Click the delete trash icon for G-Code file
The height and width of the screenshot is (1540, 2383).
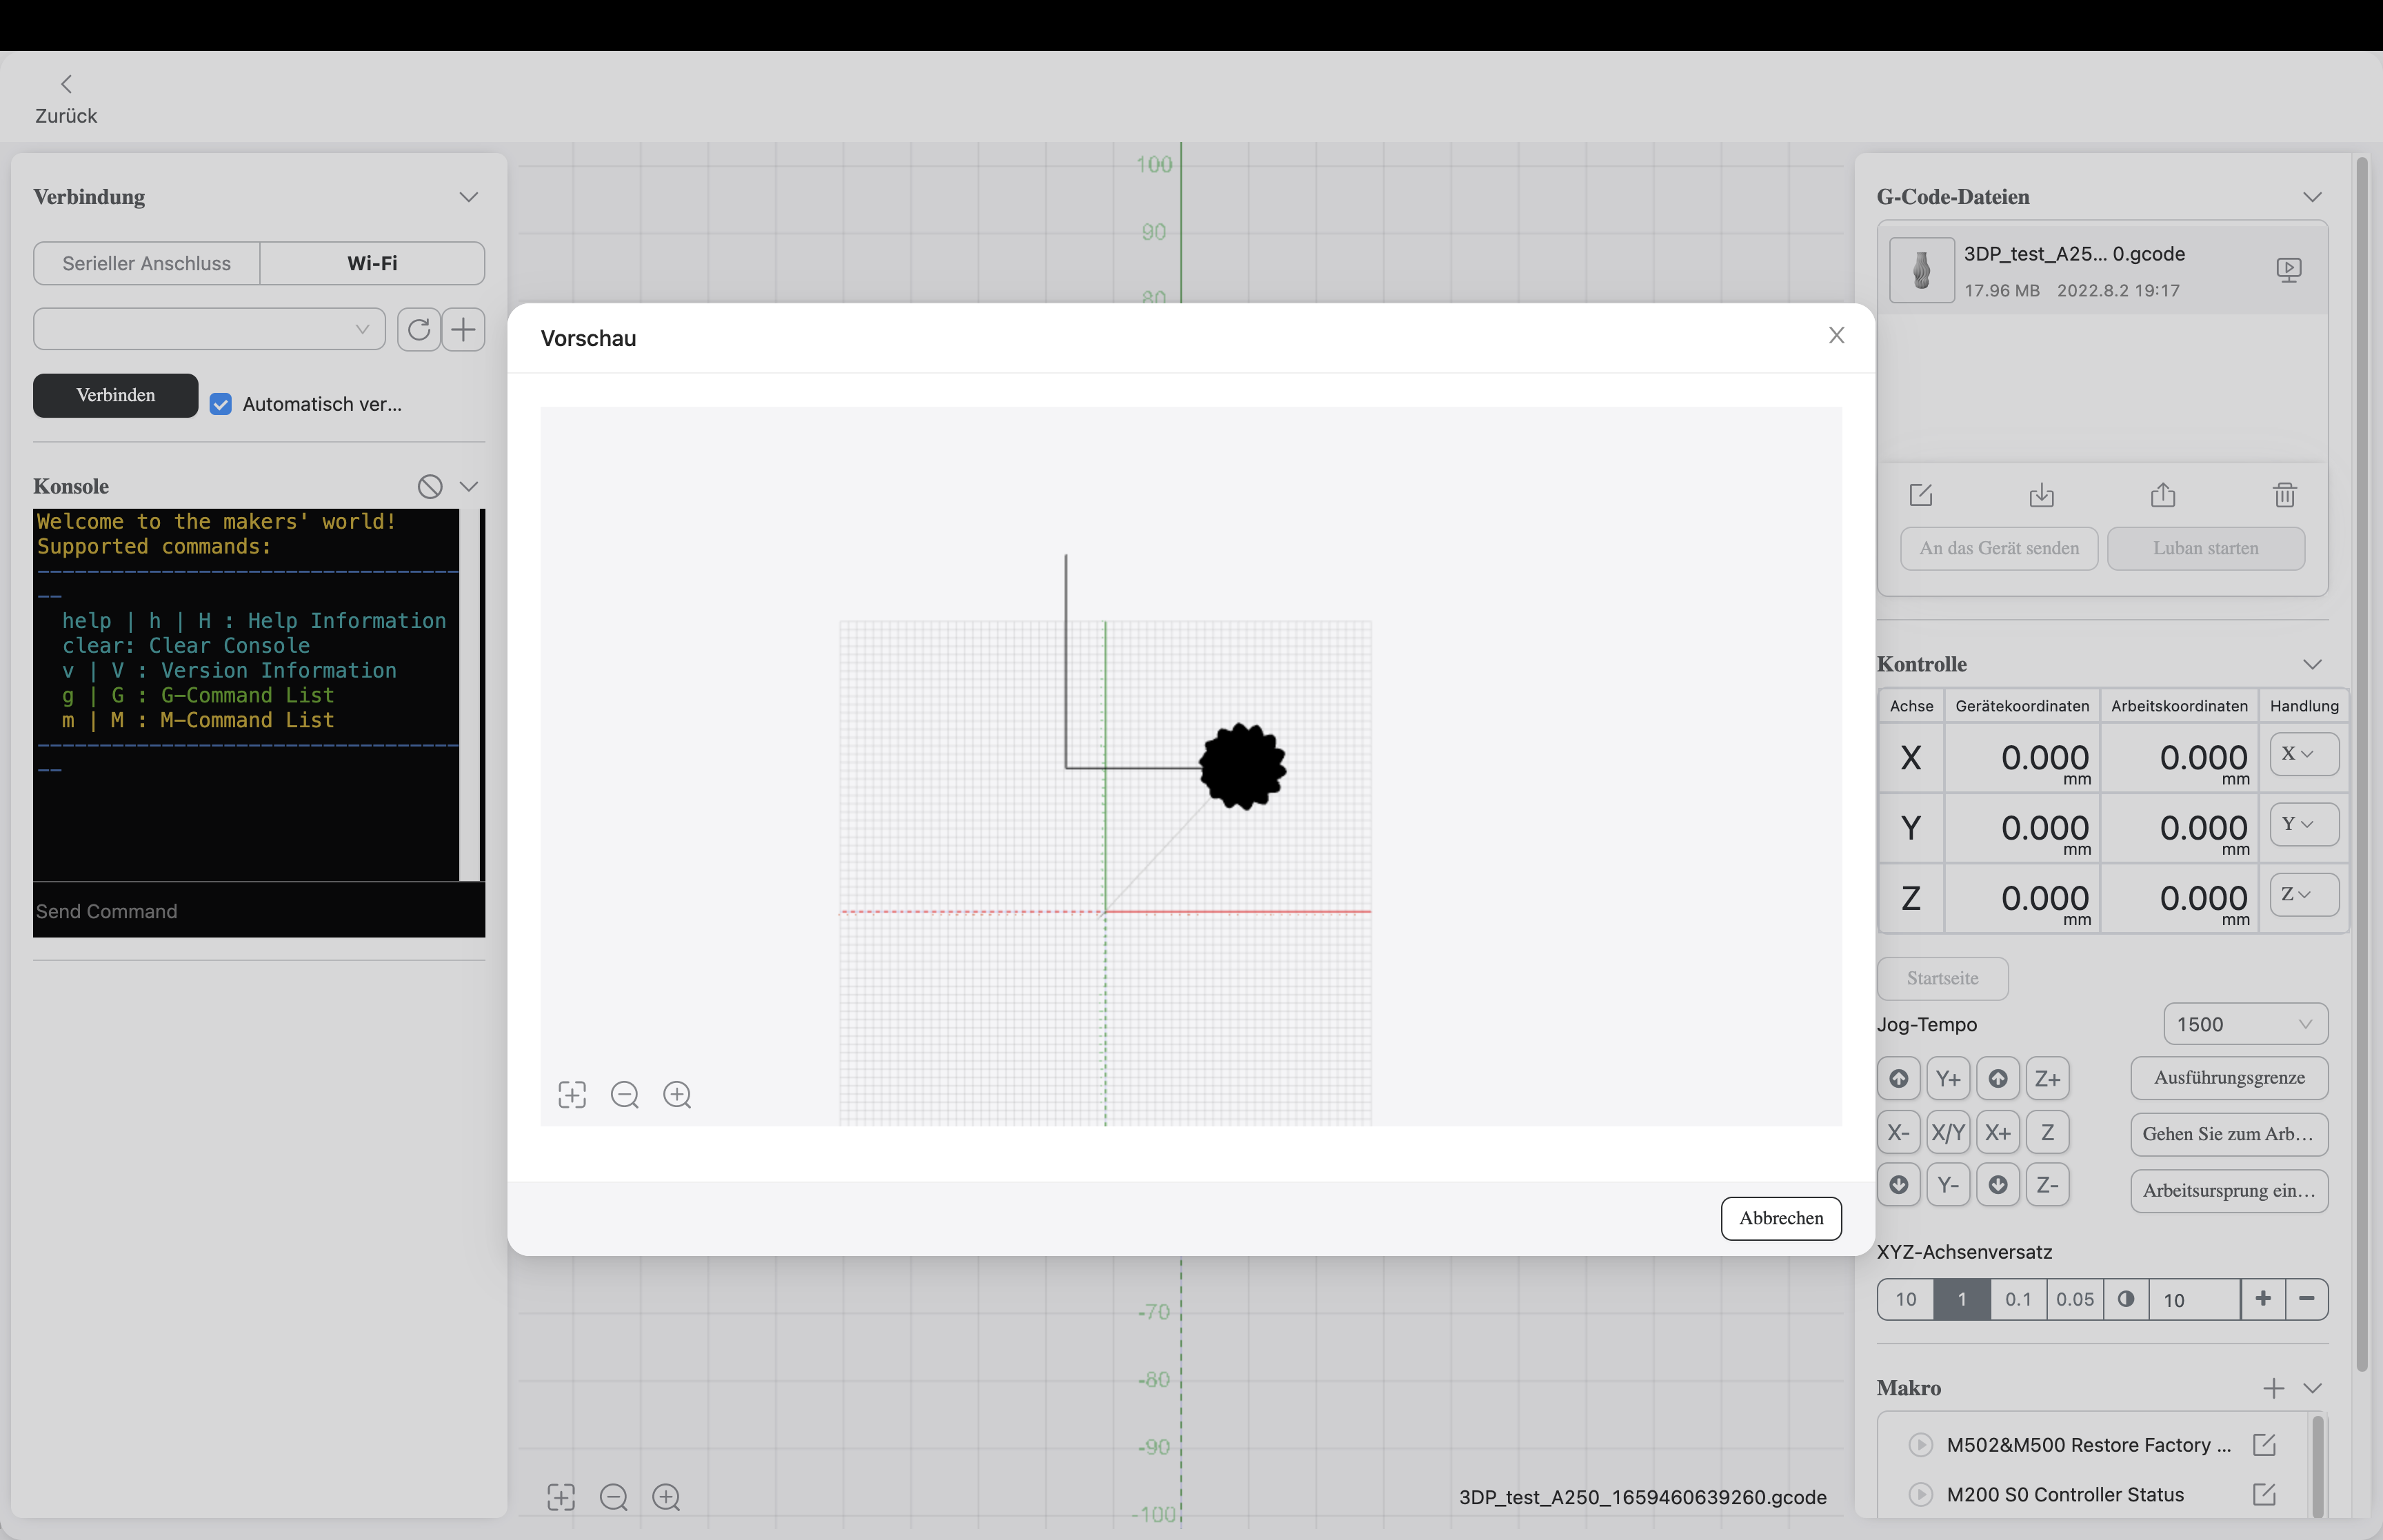[2284, 495]
